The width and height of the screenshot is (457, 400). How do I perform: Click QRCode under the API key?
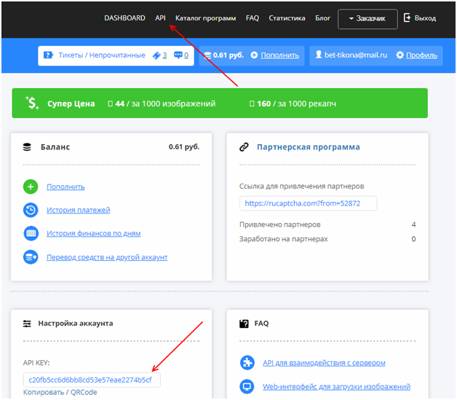click(84, 392)
